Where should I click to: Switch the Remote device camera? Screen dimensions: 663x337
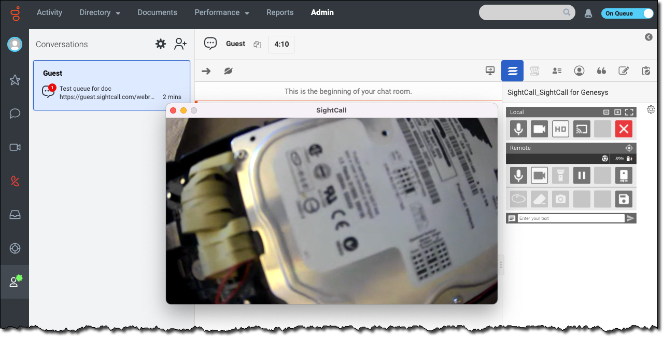624,175
